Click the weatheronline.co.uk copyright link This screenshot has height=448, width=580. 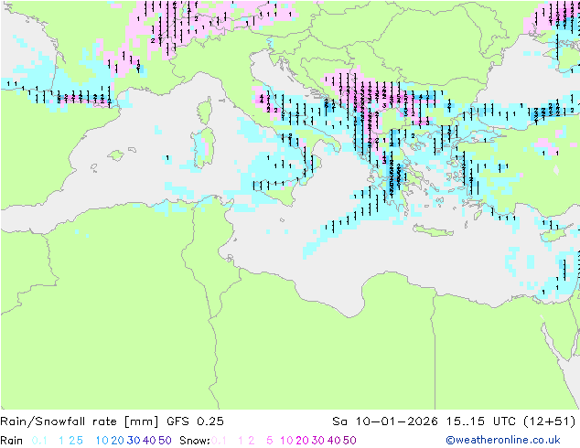click(503, 440)
